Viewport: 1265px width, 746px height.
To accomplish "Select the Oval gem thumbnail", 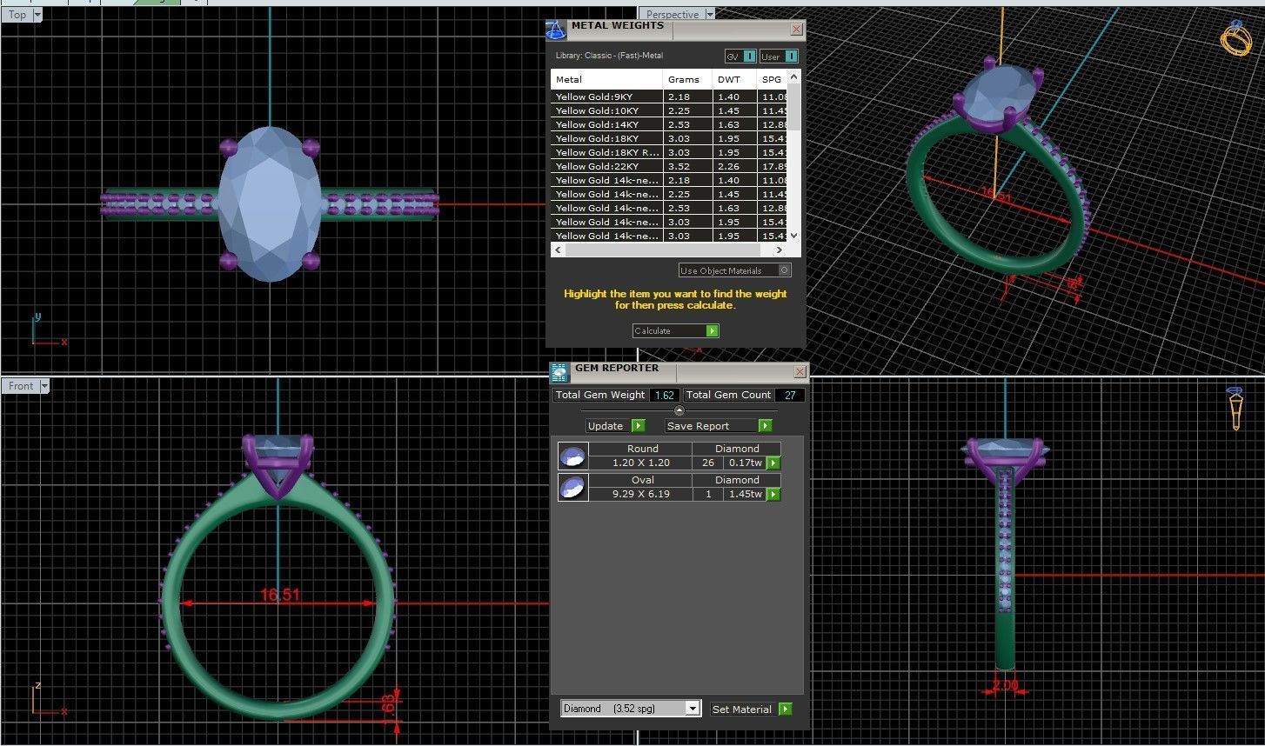I will click(572, 488).
